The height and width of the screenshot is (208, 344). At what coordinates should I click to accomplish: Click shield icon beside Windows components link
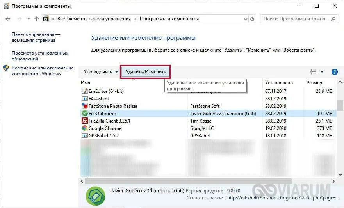pyautogui.click(x=6, y=68)
